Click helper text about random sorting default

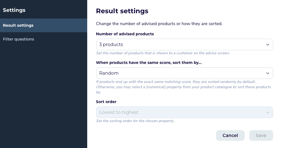pos(184,87)
